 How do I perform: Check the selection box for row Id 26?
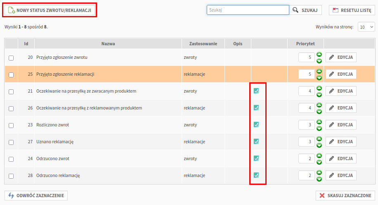coord(11,109)
